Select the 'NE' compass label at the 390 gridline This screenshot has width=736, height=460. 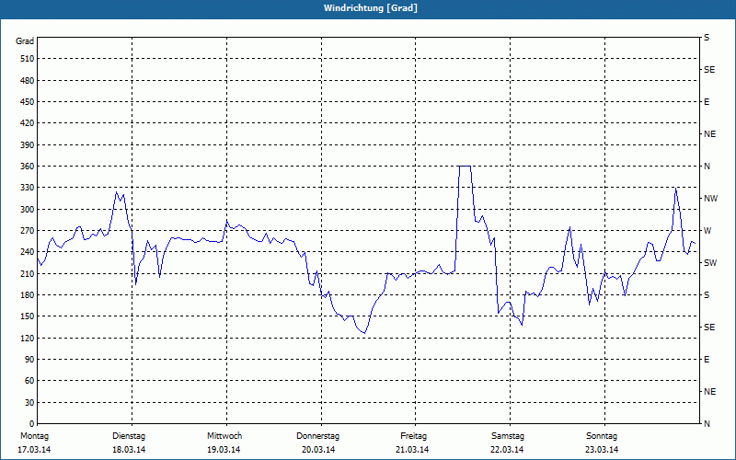pyautogui.click(x=709, y=134)
